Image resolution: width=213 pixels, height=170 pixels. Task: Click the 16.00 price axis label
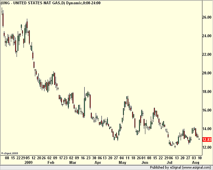pyautogui.click(x=207, y=110)
